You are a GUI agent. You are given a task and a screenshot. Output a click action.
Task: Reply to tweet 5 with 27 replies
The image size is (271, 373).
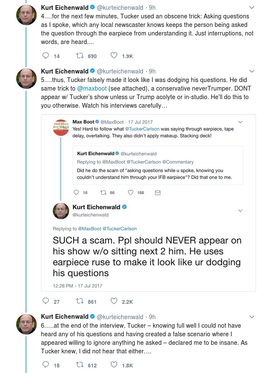pos(45,301)
